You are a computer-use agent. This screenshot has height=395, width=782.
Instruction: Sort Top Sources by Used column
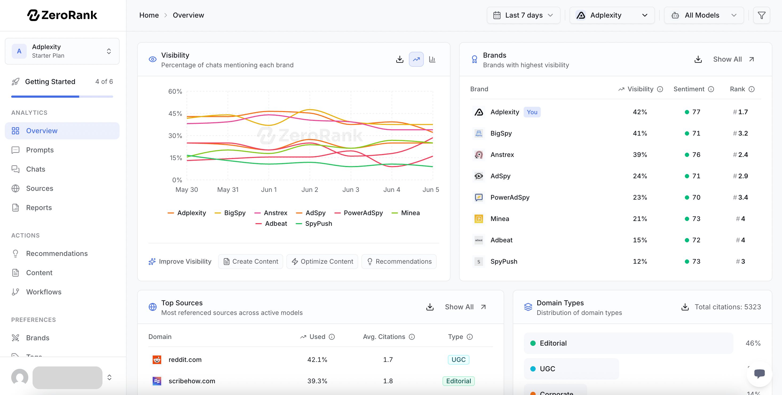point(313,337)
